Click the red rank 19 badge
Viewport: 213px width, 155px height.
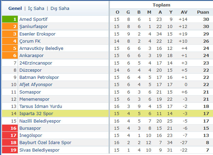pyautogui.click(x=10, y=150)
